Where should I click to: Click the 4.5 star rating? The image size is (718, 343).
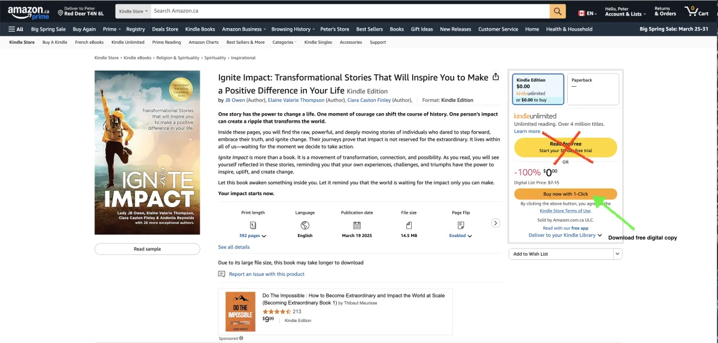[x=276, y=311]
